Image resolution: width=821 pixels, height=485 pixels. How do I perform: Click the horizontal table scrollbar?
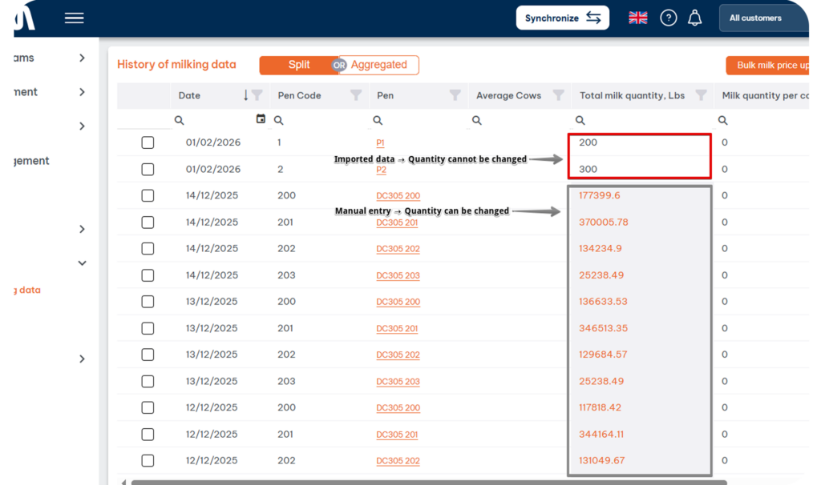[x=428, y=483]
